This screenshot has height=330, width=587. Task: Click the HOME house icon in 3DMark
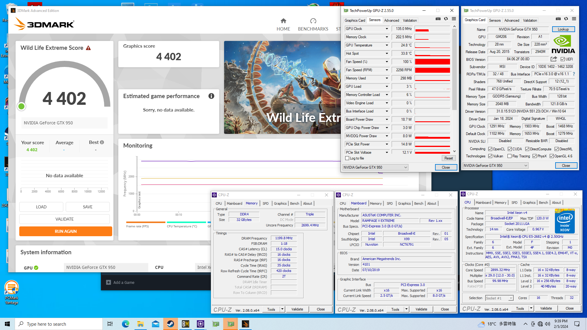283,21
